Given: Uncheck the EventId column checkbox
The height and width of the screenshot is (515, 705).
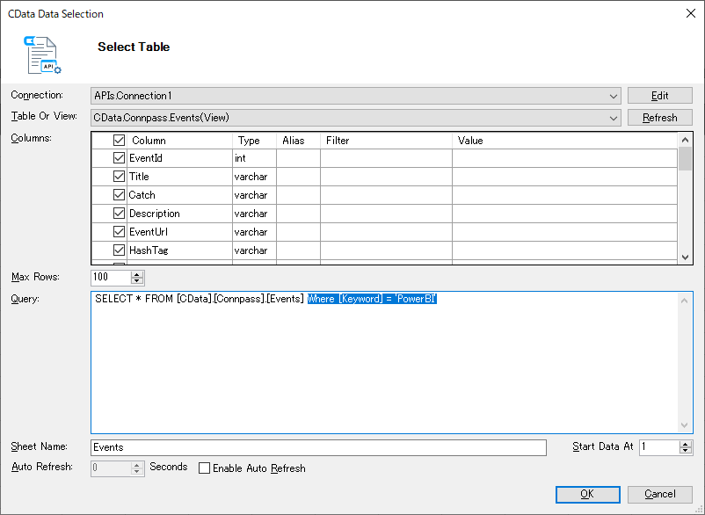Looking at the screenshot, I should (x=120, y=158).
